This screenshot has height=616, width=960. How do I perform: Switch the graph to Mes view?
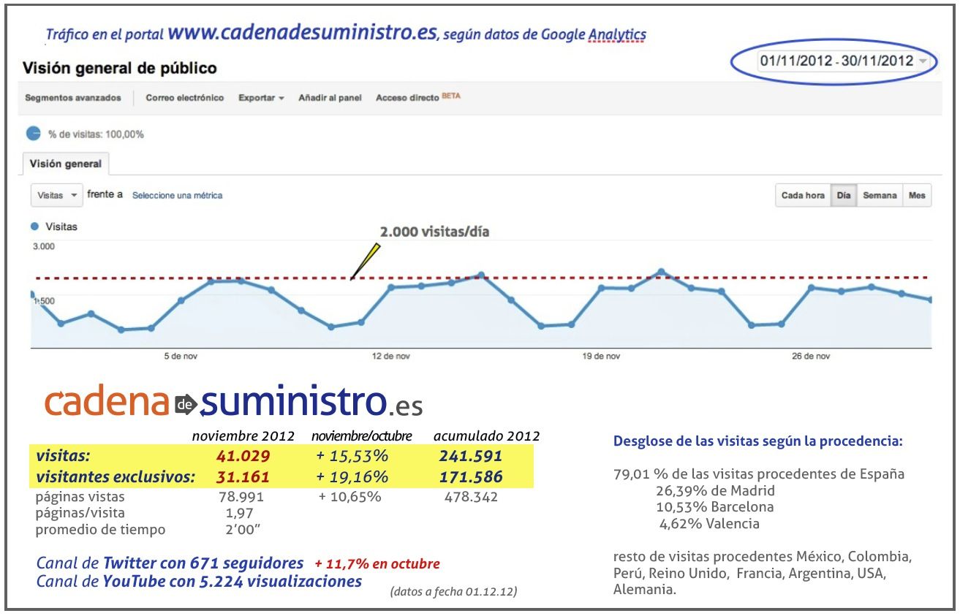pyautogui.click(x=917, y=196)
